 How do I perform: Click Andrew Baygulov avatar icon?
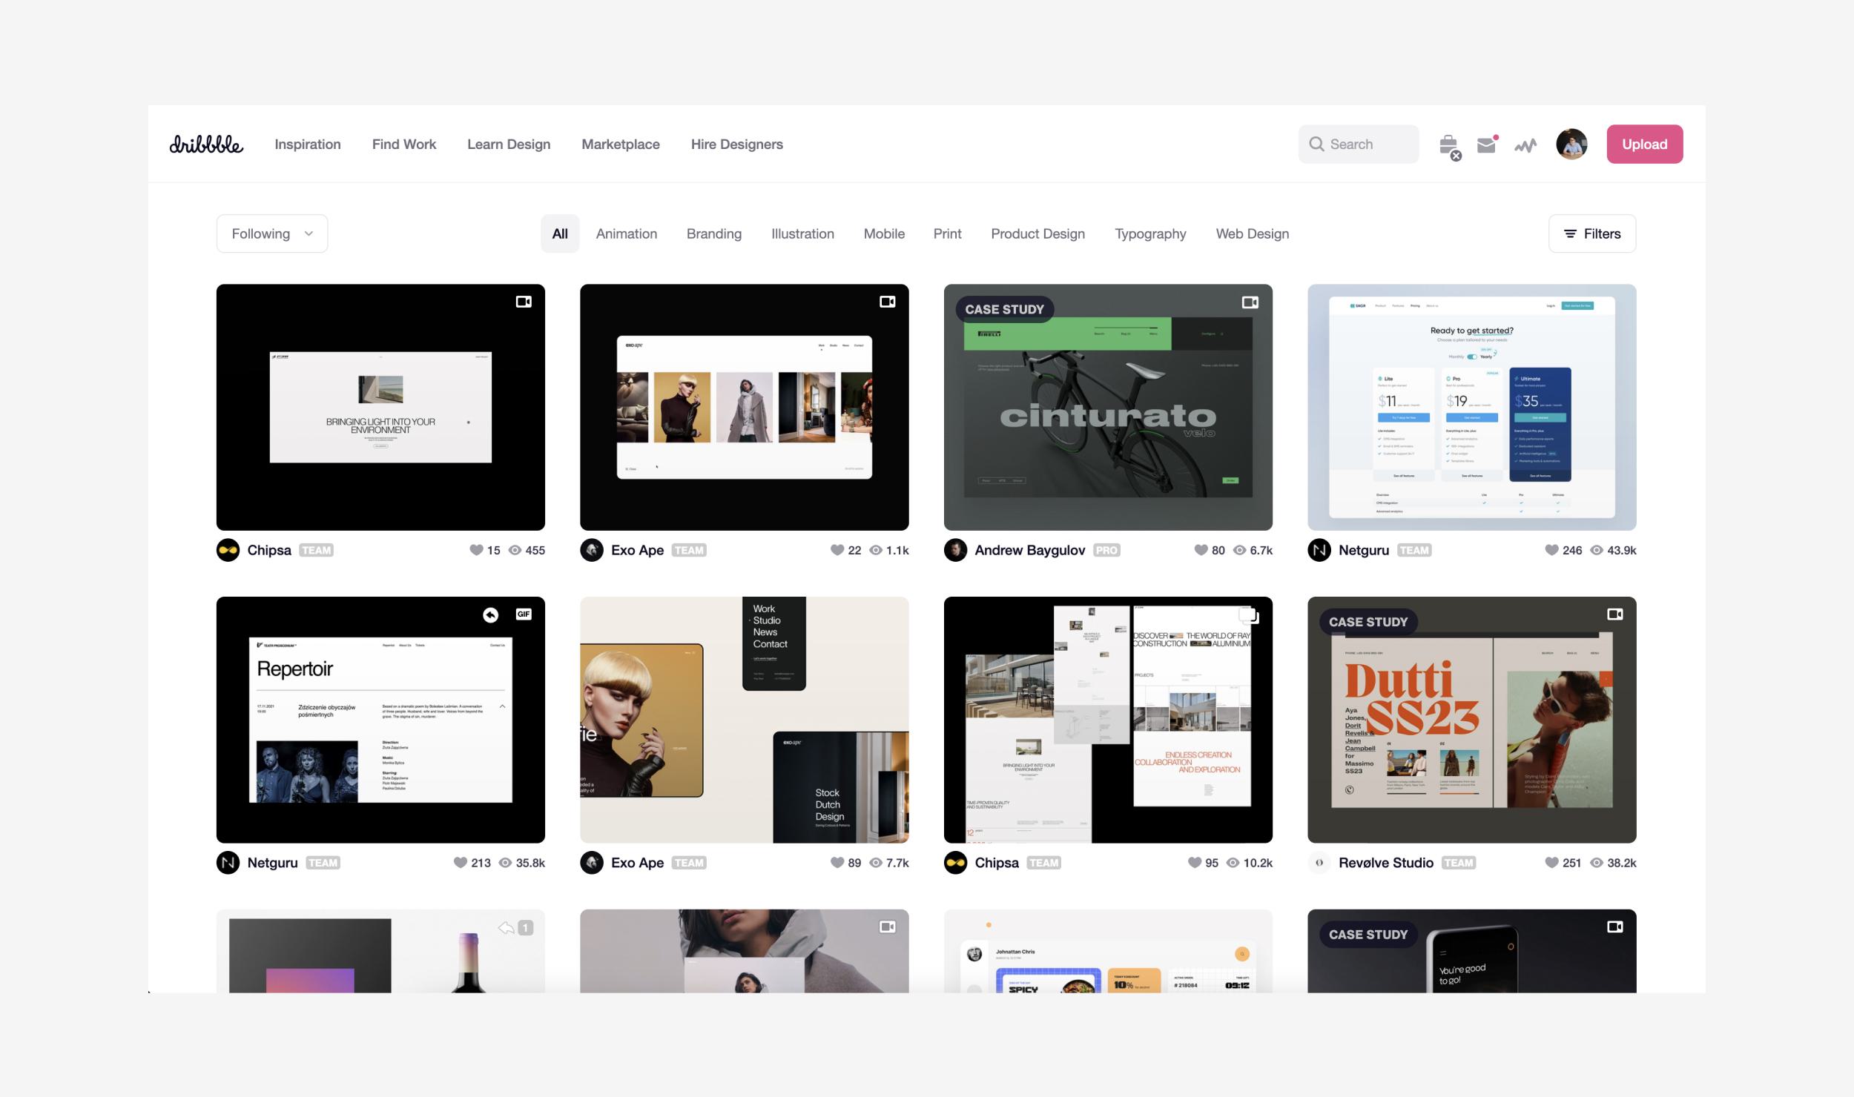[955, 550]
